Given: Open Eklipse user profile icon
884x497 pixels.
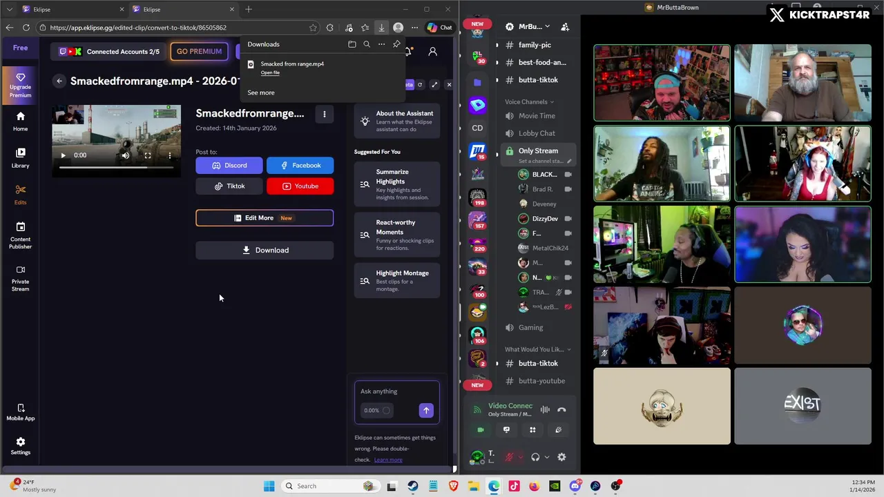Looking at the screenshot, I should tap(433, 52).
